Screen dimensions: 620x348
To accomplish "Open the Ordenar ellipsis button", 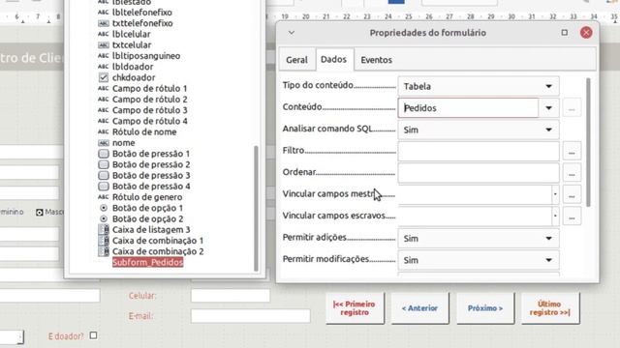I will point(572,173).
